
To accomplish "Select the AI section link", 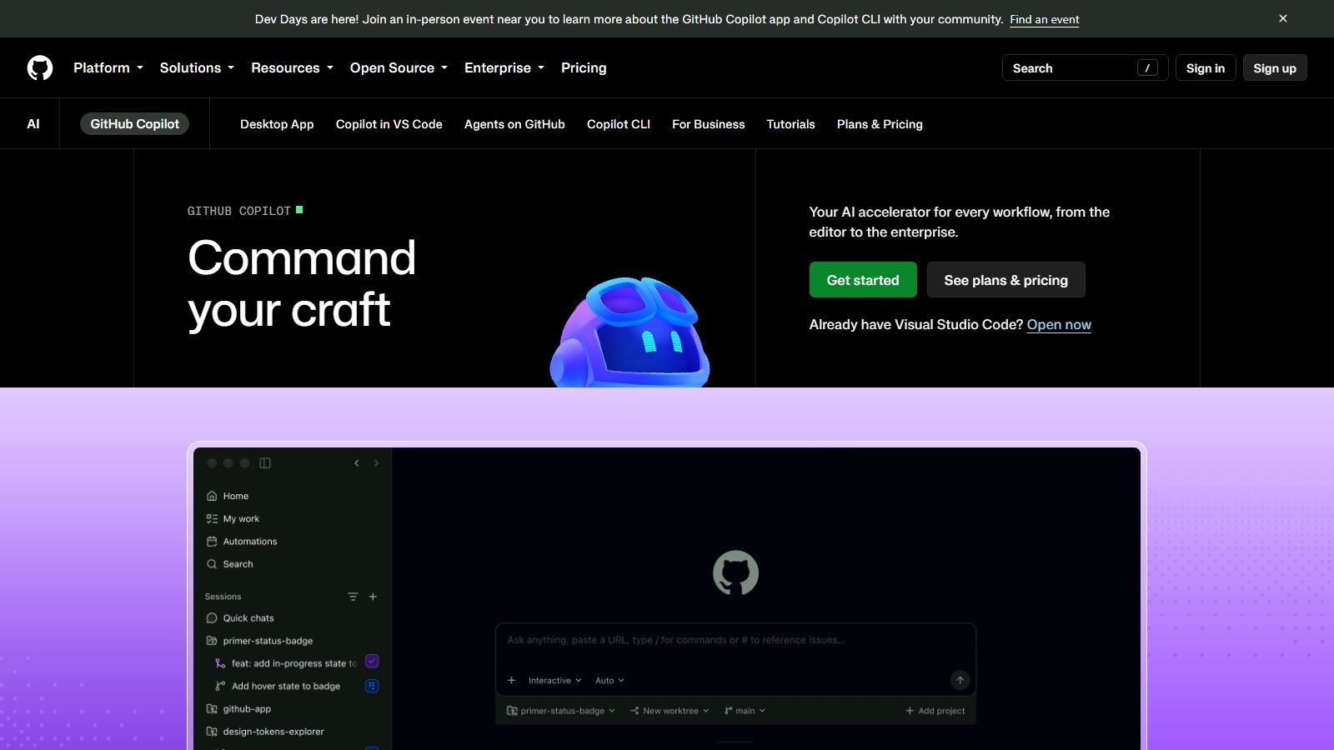I will (33, 124).
